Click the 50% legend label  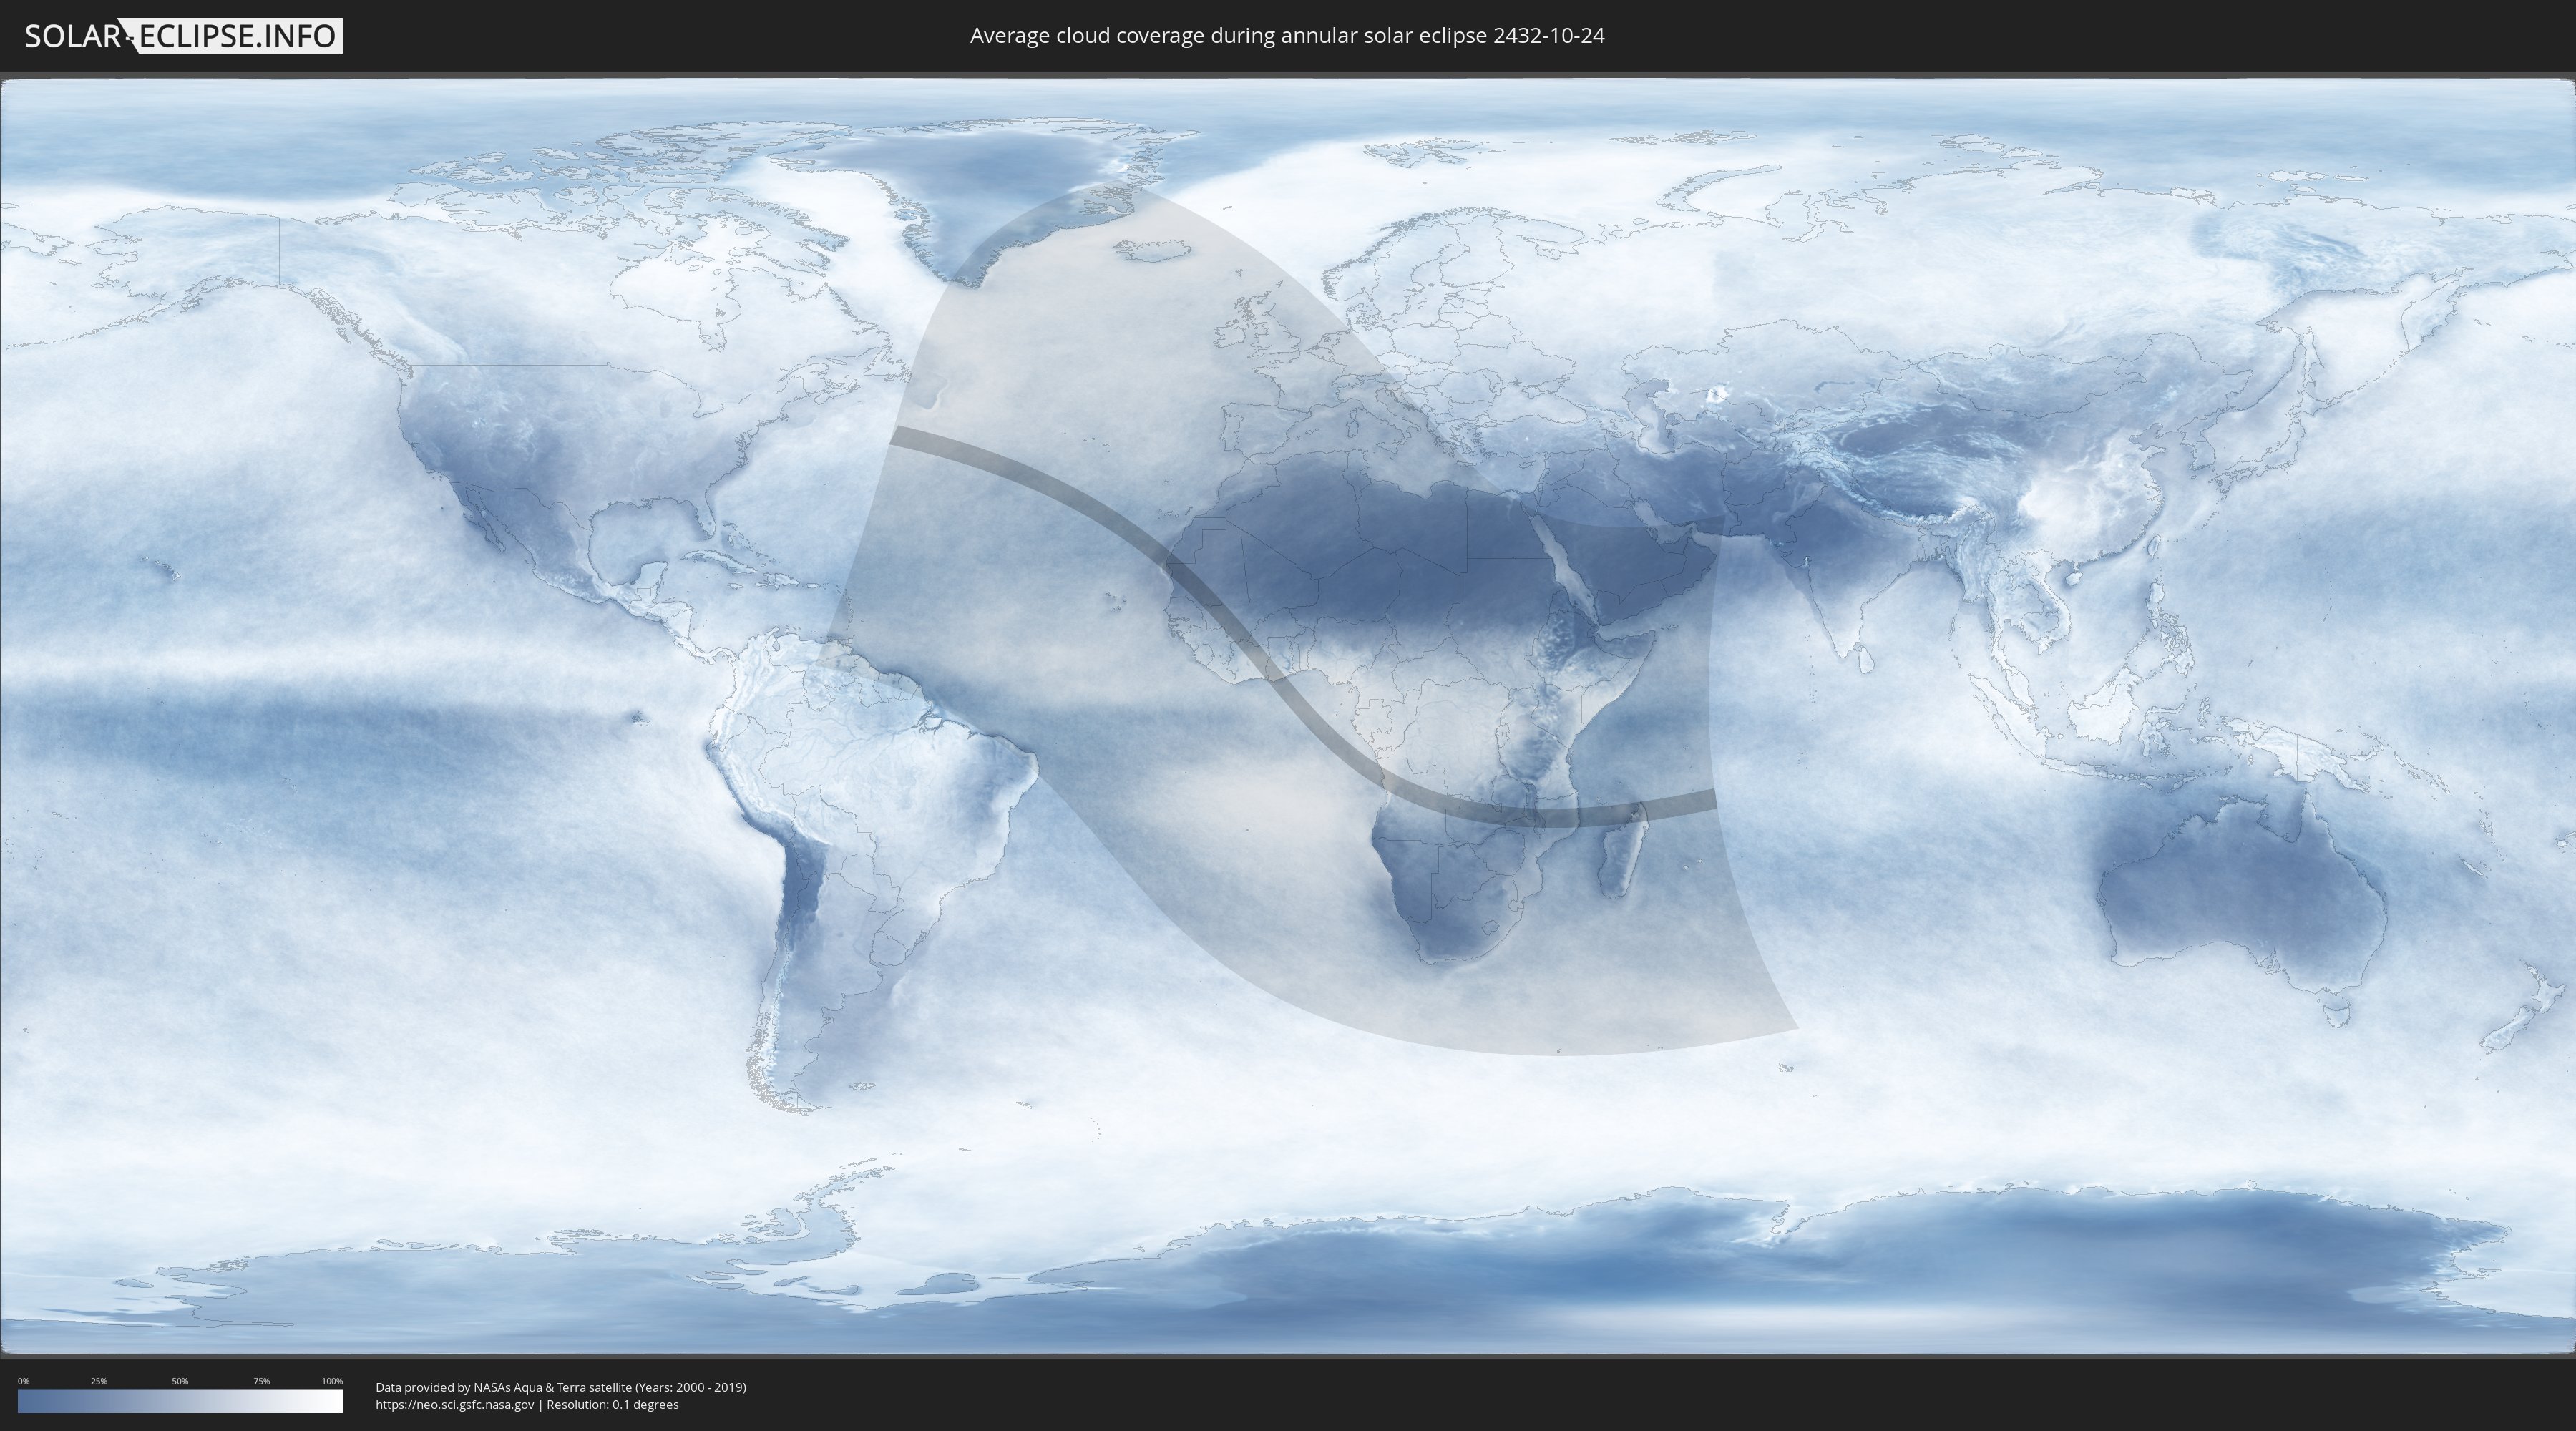(x=180, y=1381)
